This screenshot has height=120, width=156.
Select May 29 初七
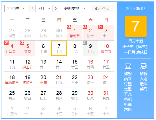point(75,95)
